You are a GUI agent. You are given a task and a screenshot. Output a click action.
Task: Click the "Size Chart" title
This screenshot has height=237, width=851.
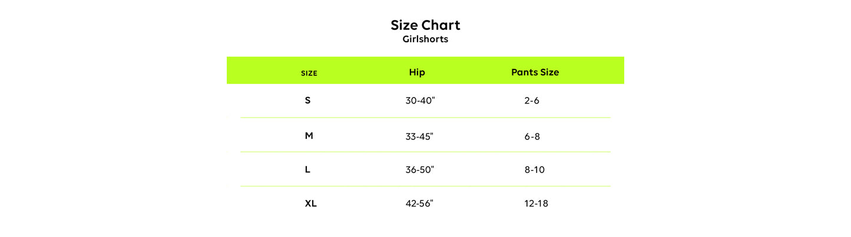425,25
